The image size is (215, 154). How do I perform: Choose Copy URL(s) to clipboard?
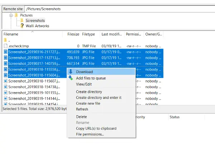[x=96, y=128]
